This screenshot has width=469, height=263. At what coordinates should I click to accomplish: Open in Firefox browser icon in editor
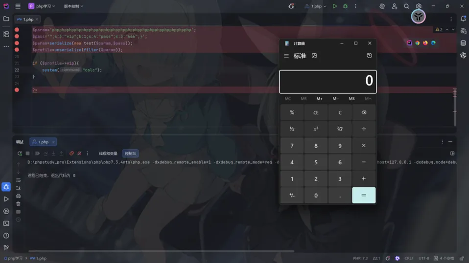point(425,43)
